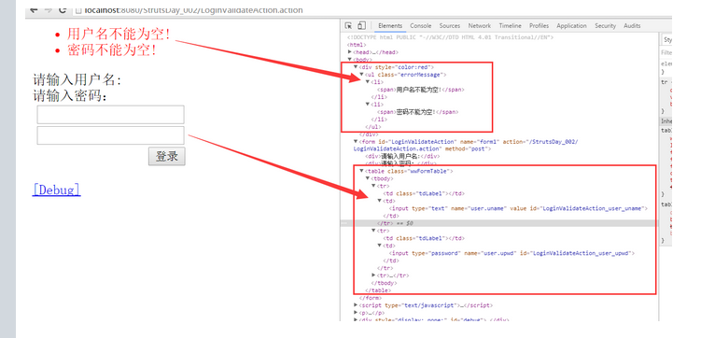Expand the collapsed tr…/tr row
The image size is (701, 338).
pyautogui.click(x=373, y=275)
